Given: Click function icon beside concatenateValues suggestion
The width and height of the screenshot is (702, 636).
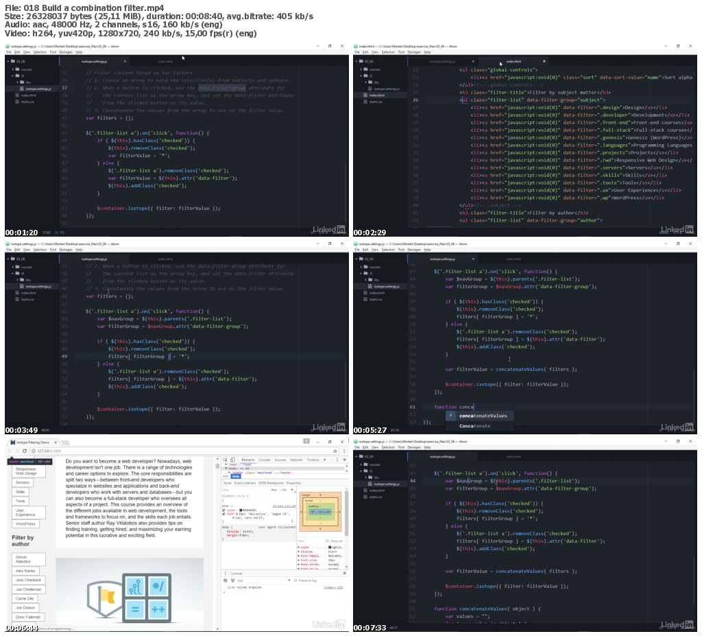Looking at the screenshot, I should [451, 416].
